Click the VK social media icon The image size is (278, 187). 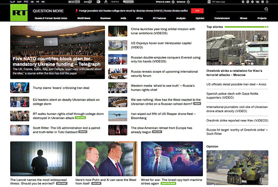[257, 2]
